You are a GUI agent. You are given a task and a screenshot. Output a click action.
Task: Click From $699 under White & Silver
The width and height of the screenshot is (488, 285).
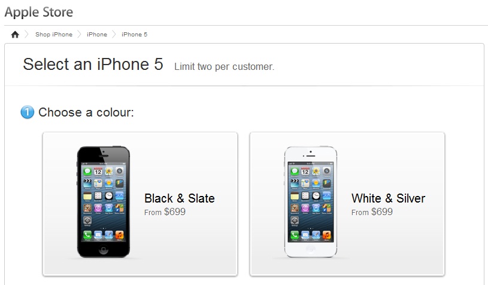click(372, 212)
